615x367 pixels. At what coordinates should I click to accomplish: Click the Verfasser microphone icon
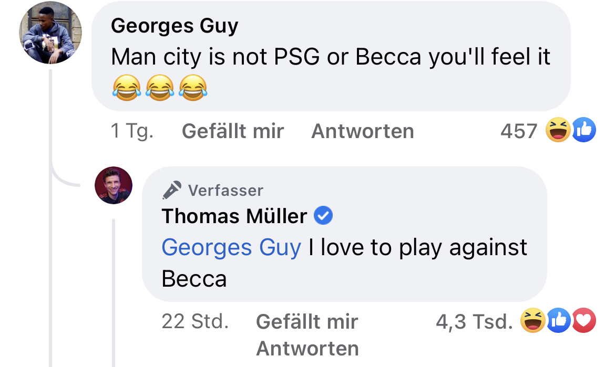point(172,190)
